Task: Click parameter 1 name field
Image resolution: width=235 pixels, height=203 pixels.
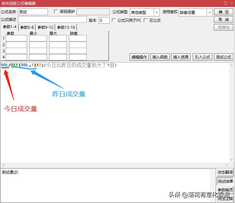Action: click(16, 38)
